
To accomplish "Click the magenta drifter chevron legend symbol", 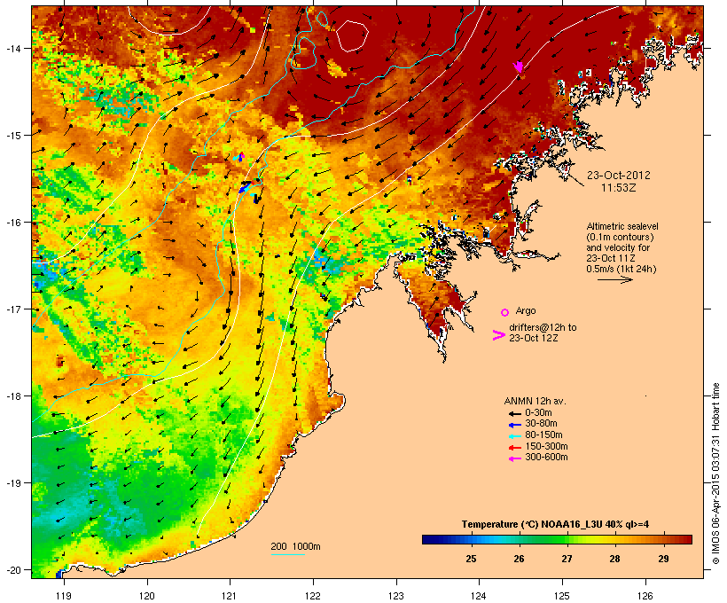I will [499, 335].
